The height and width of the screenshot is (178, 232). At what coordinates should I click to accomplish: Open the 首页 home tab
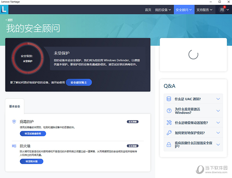pyautogui.click(x=148, y=10)
